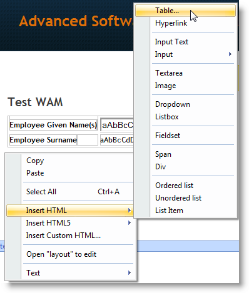Viewport: 249px width, 293px height.
Task: Choose Image from the HTML submenu
Action: click(x=185, y=86)
